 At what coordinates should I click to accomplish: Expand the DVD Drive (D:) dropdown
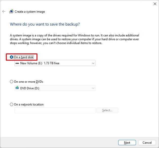click(55, 88)
